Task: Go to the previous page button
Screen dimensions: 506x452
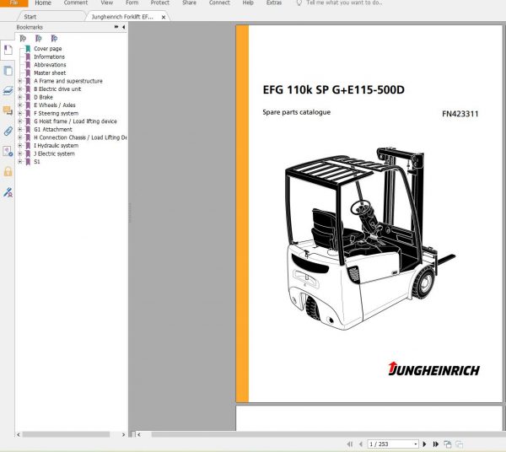Action: point(361,444)
